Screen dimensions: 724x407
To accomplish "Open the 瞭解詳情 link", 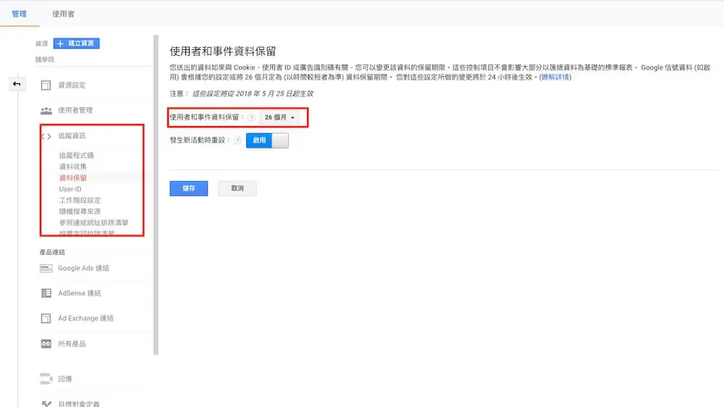I will coord(555,77).
